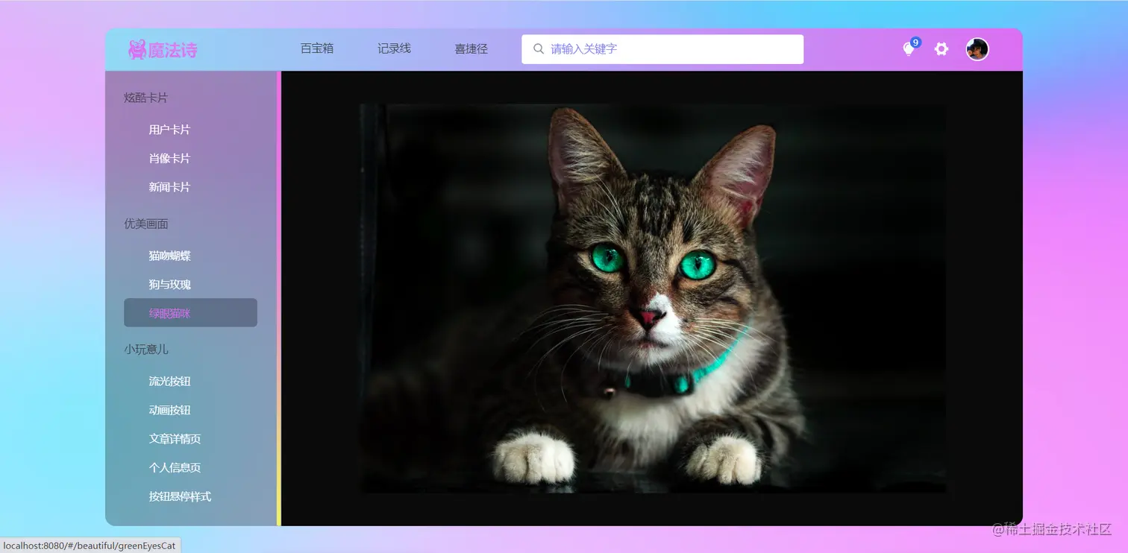Open the settings gear icon
The image size is (1128, 553).
coord(941,49)
